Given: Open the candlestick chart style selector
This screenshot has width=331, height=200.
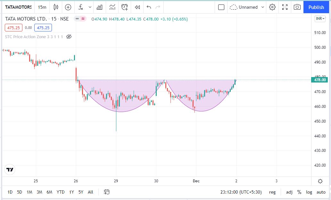Looking at the screenshot, I should 56,7.
